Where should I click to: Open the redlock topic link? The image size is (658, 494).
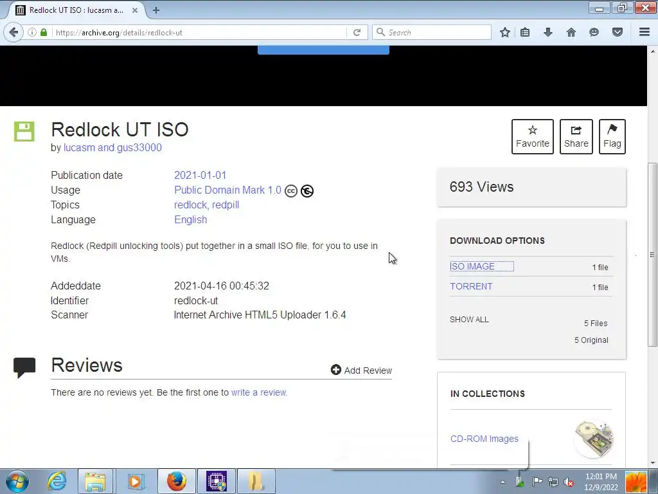[190, 205]
